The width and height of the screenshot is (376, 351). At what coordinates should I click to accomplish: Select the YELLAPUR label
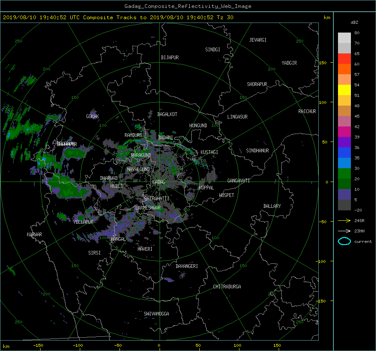pos(83,222)
